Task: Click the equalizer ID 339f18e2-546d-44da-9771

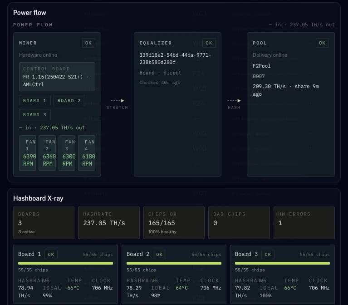Action: (175, 59)
